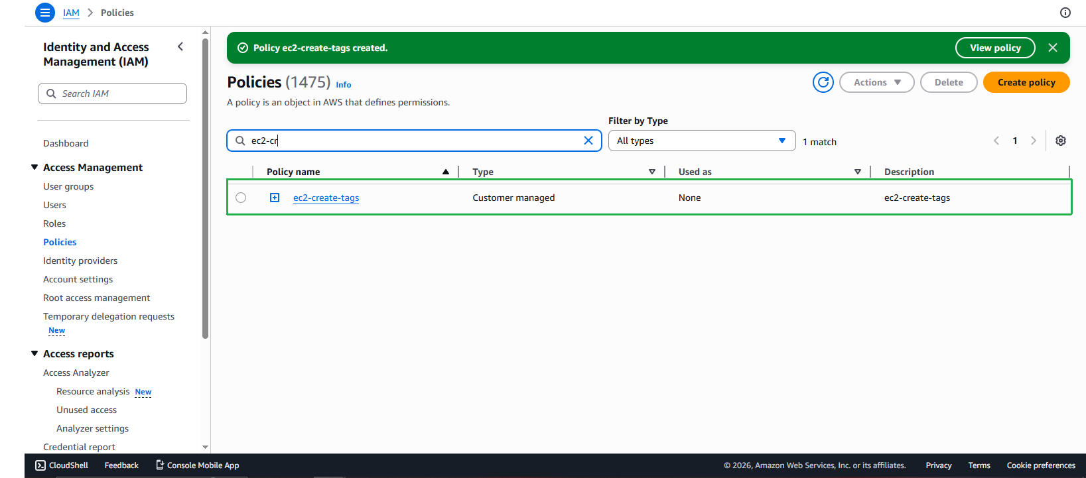Expand the ec2-create-tags policy row details
Image resolution: width=1086 pixels, height=478 pixels.
(275, 198)
